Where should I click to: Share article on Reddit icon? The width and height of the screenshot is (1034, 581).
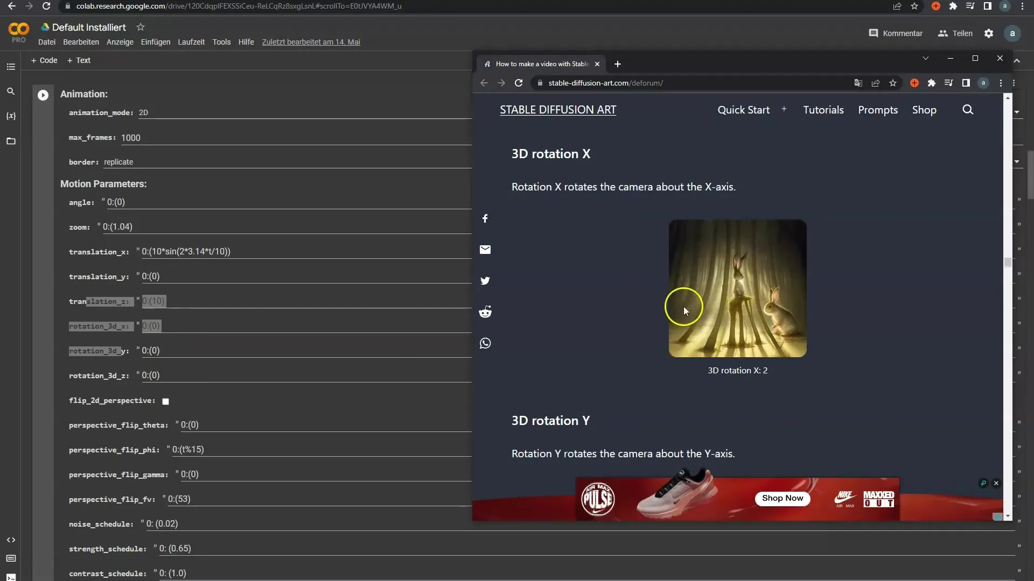coord(485,312)
